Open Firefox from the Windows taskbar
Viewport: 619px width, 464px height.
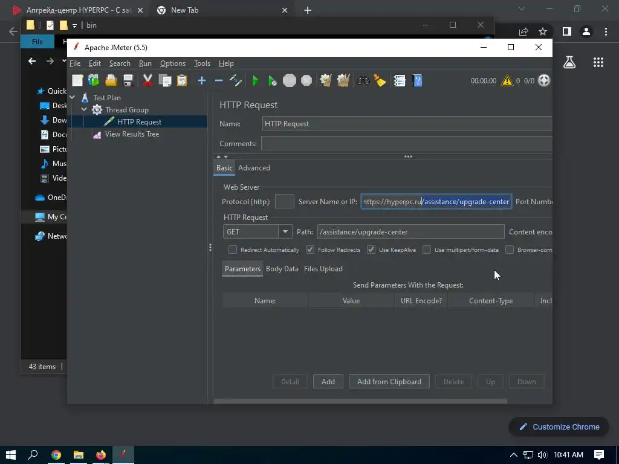(x=101, y=455)
